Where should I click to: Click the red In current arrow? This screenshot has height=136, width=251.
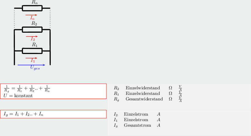coord(31,15)
